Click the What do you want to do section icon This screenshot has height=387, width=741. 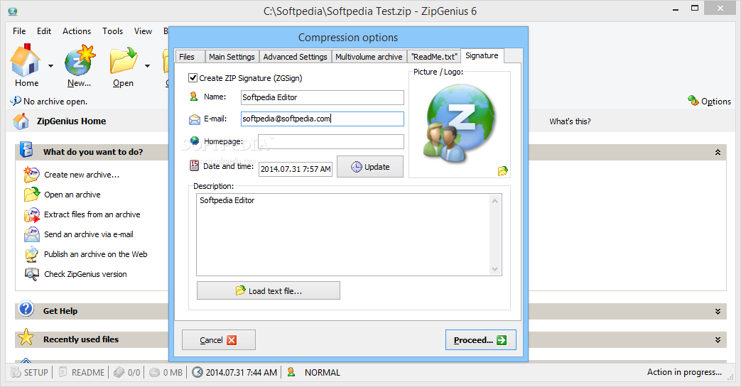(26, 150)
